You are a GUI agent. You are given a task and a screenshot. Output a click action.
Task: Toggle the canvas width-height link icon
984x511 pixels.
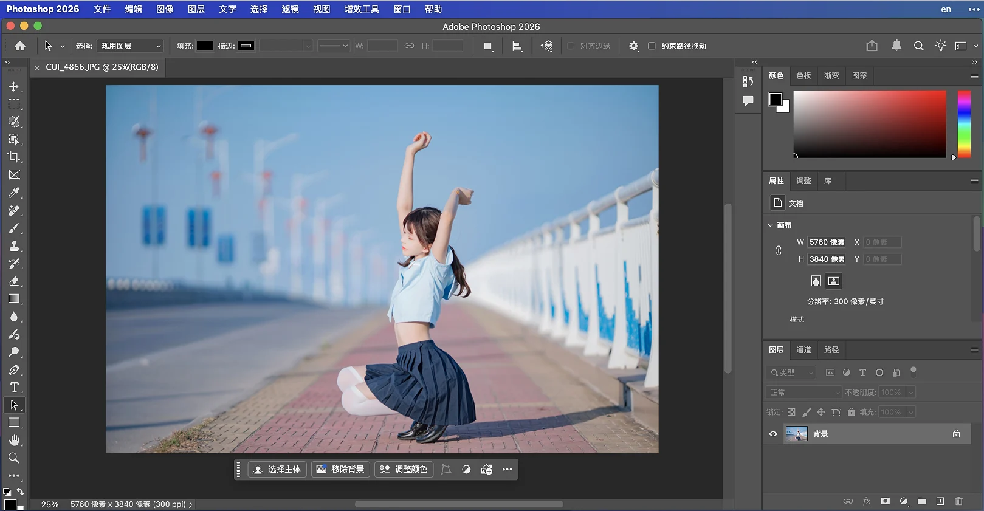(779, 250)
